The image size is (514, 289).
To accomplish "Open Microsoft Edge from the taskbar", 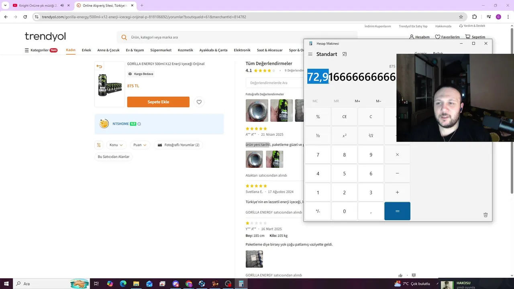I will click(x=123, y=284).
